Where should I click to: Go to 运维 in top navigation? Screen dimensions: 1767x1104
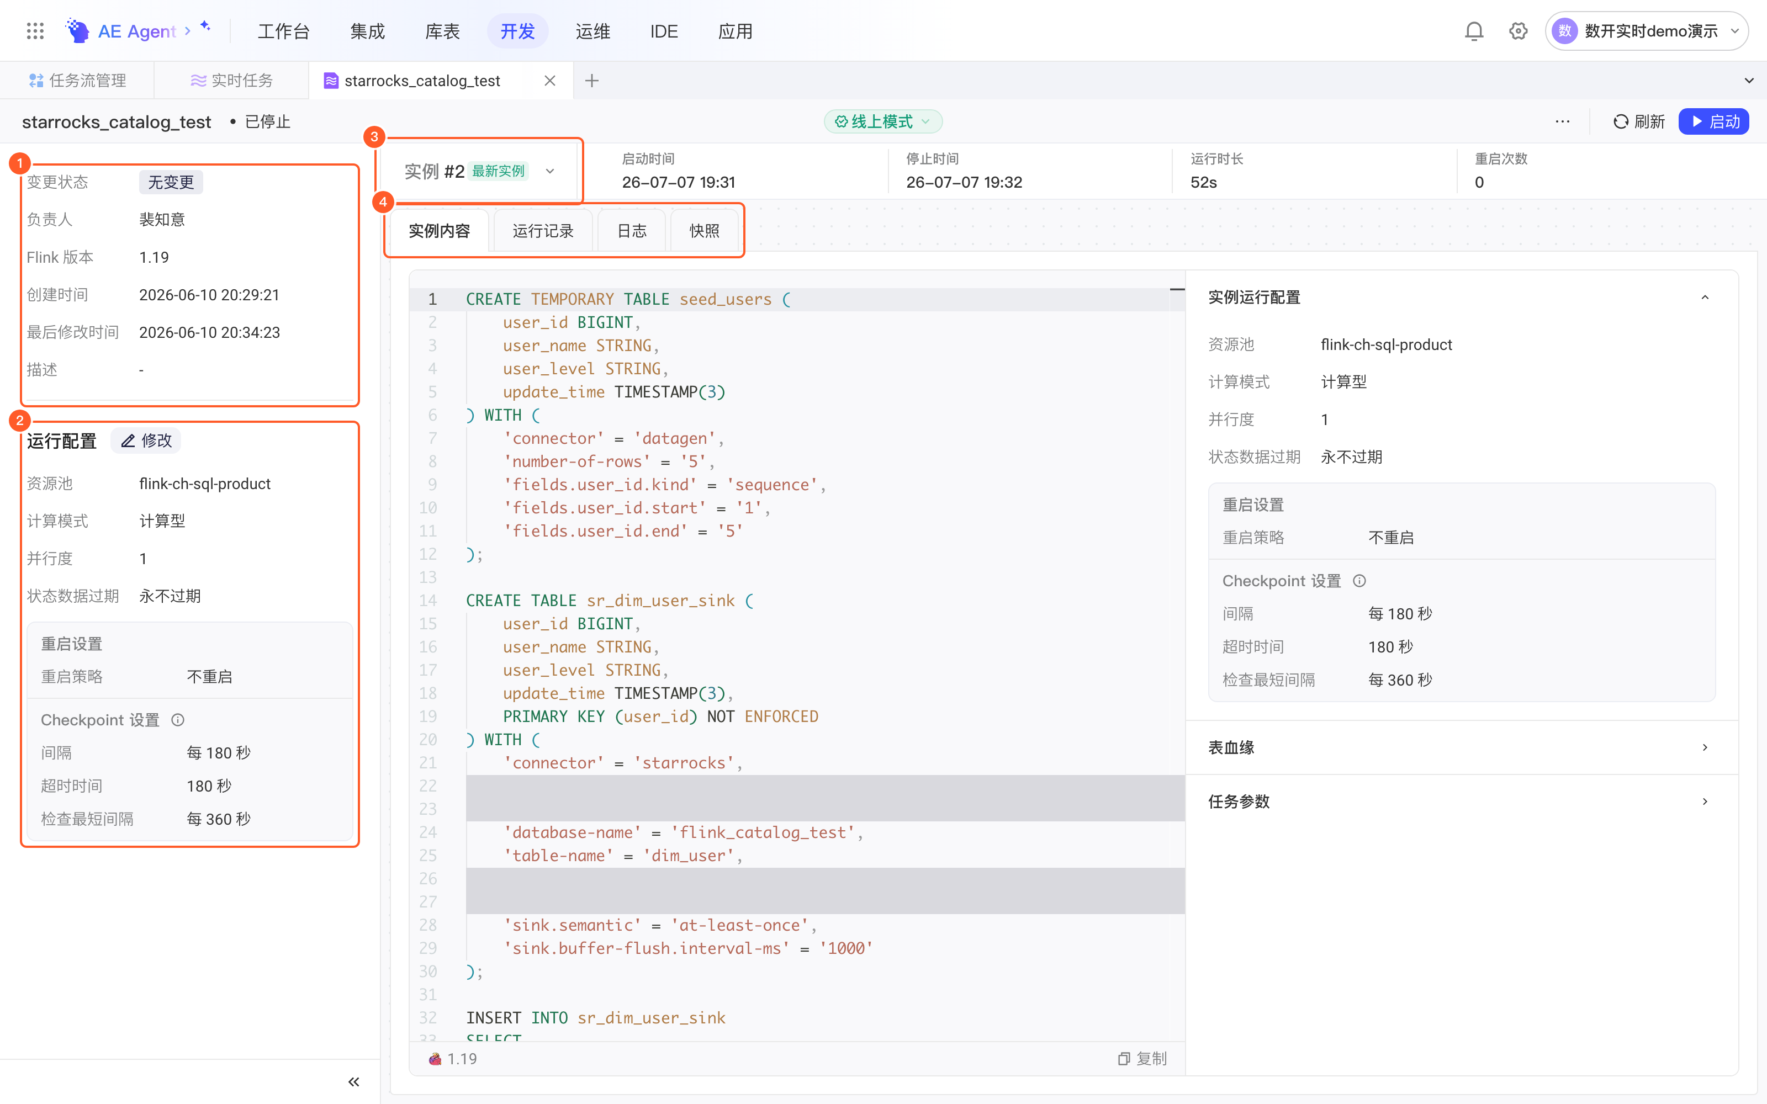[x=592, y=31]
